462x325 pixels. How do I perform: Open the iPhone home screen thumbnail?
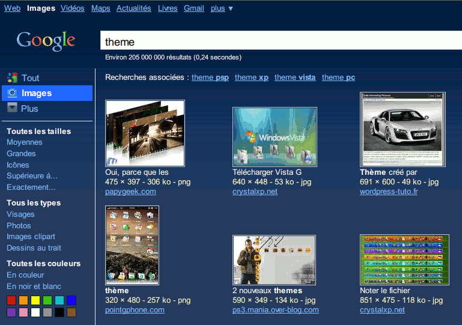132,245
